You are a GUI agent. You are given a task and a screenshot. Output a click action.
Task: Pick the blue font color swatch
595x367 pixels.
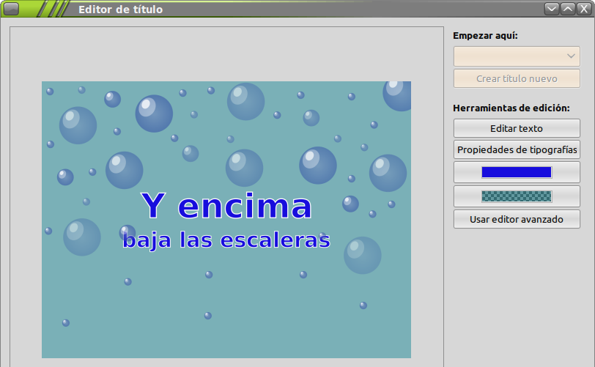point(517,172)
